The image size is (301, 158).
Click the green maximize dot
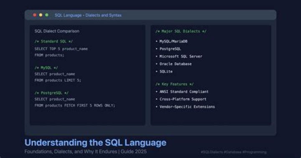(x=47, y=15)
